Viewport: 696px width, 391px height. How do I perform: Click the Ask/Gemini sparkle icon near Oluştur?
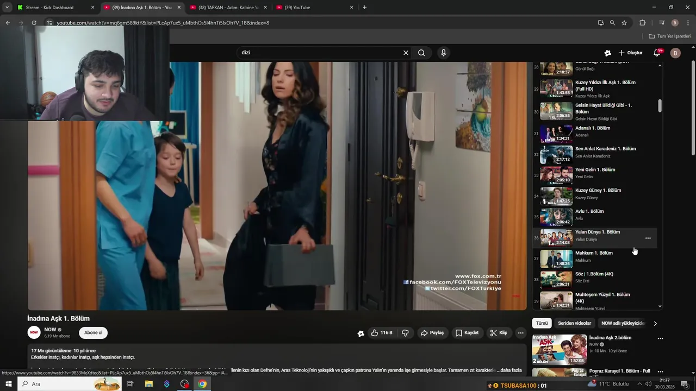(x=607, y=53)
